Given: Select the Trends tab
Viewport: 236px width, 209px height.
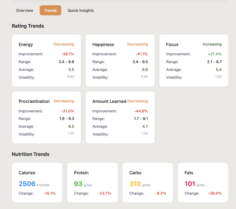Looking at the screenshot, I should point(50,10).
